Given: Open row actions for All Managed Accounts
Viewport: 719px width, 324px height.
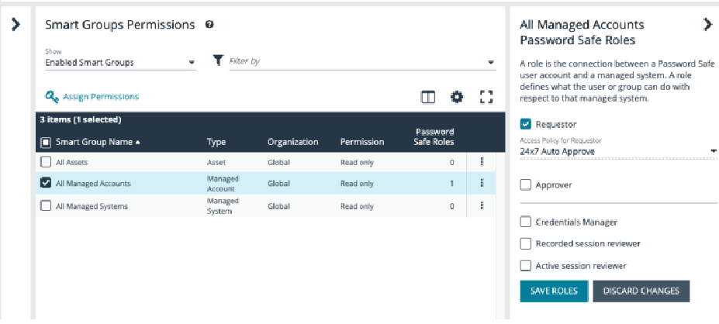Looking at the screenshot, I should tap(482, 183).
